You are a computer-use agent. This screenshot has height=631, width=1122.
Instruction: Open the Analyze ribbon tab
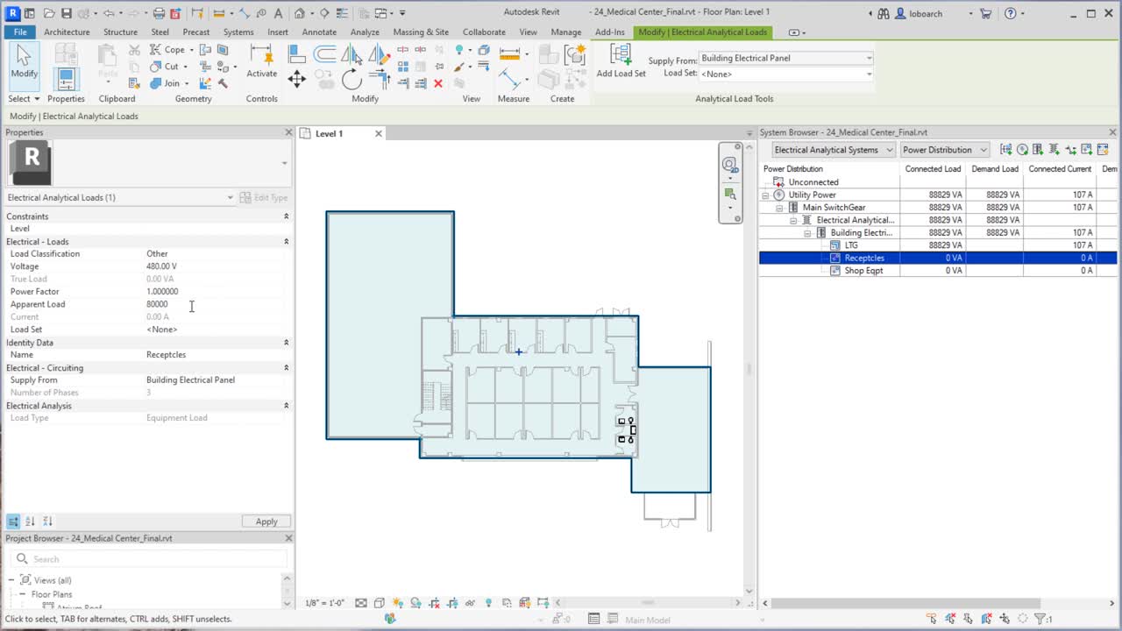click(x=365, y=32)
